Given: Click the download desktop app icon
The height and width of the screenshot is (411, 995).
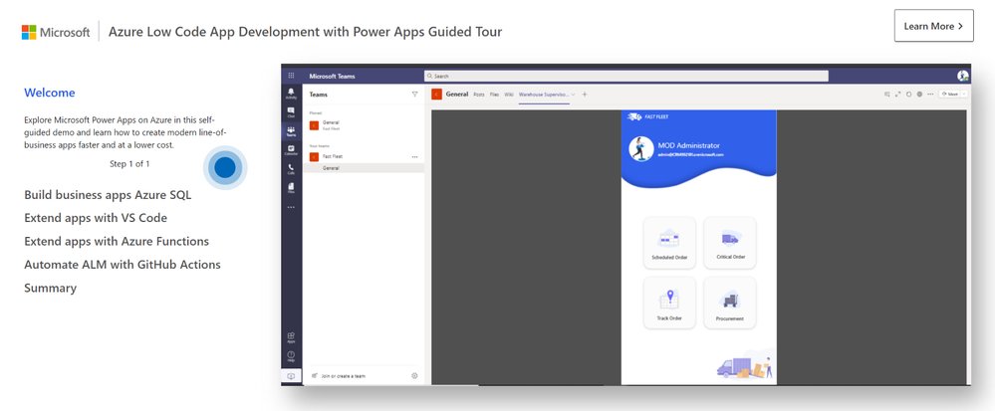Looking at the screenshot, I should [x=291, y=376].
